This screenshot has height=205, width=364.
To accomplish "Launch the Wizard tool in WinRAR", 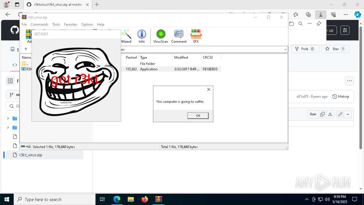I will click(126, 36).
